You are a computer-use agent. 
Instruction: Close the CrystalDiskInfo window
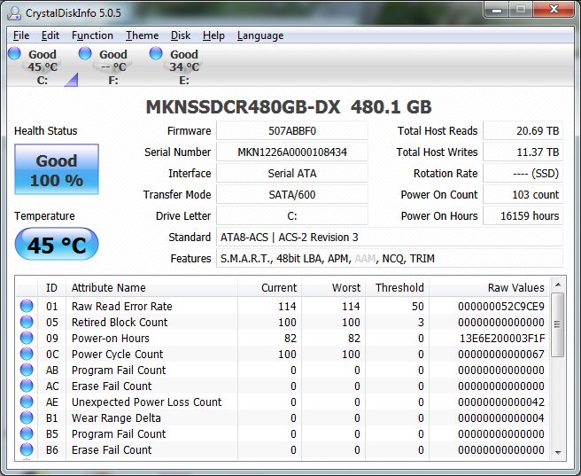coord(554,10)
